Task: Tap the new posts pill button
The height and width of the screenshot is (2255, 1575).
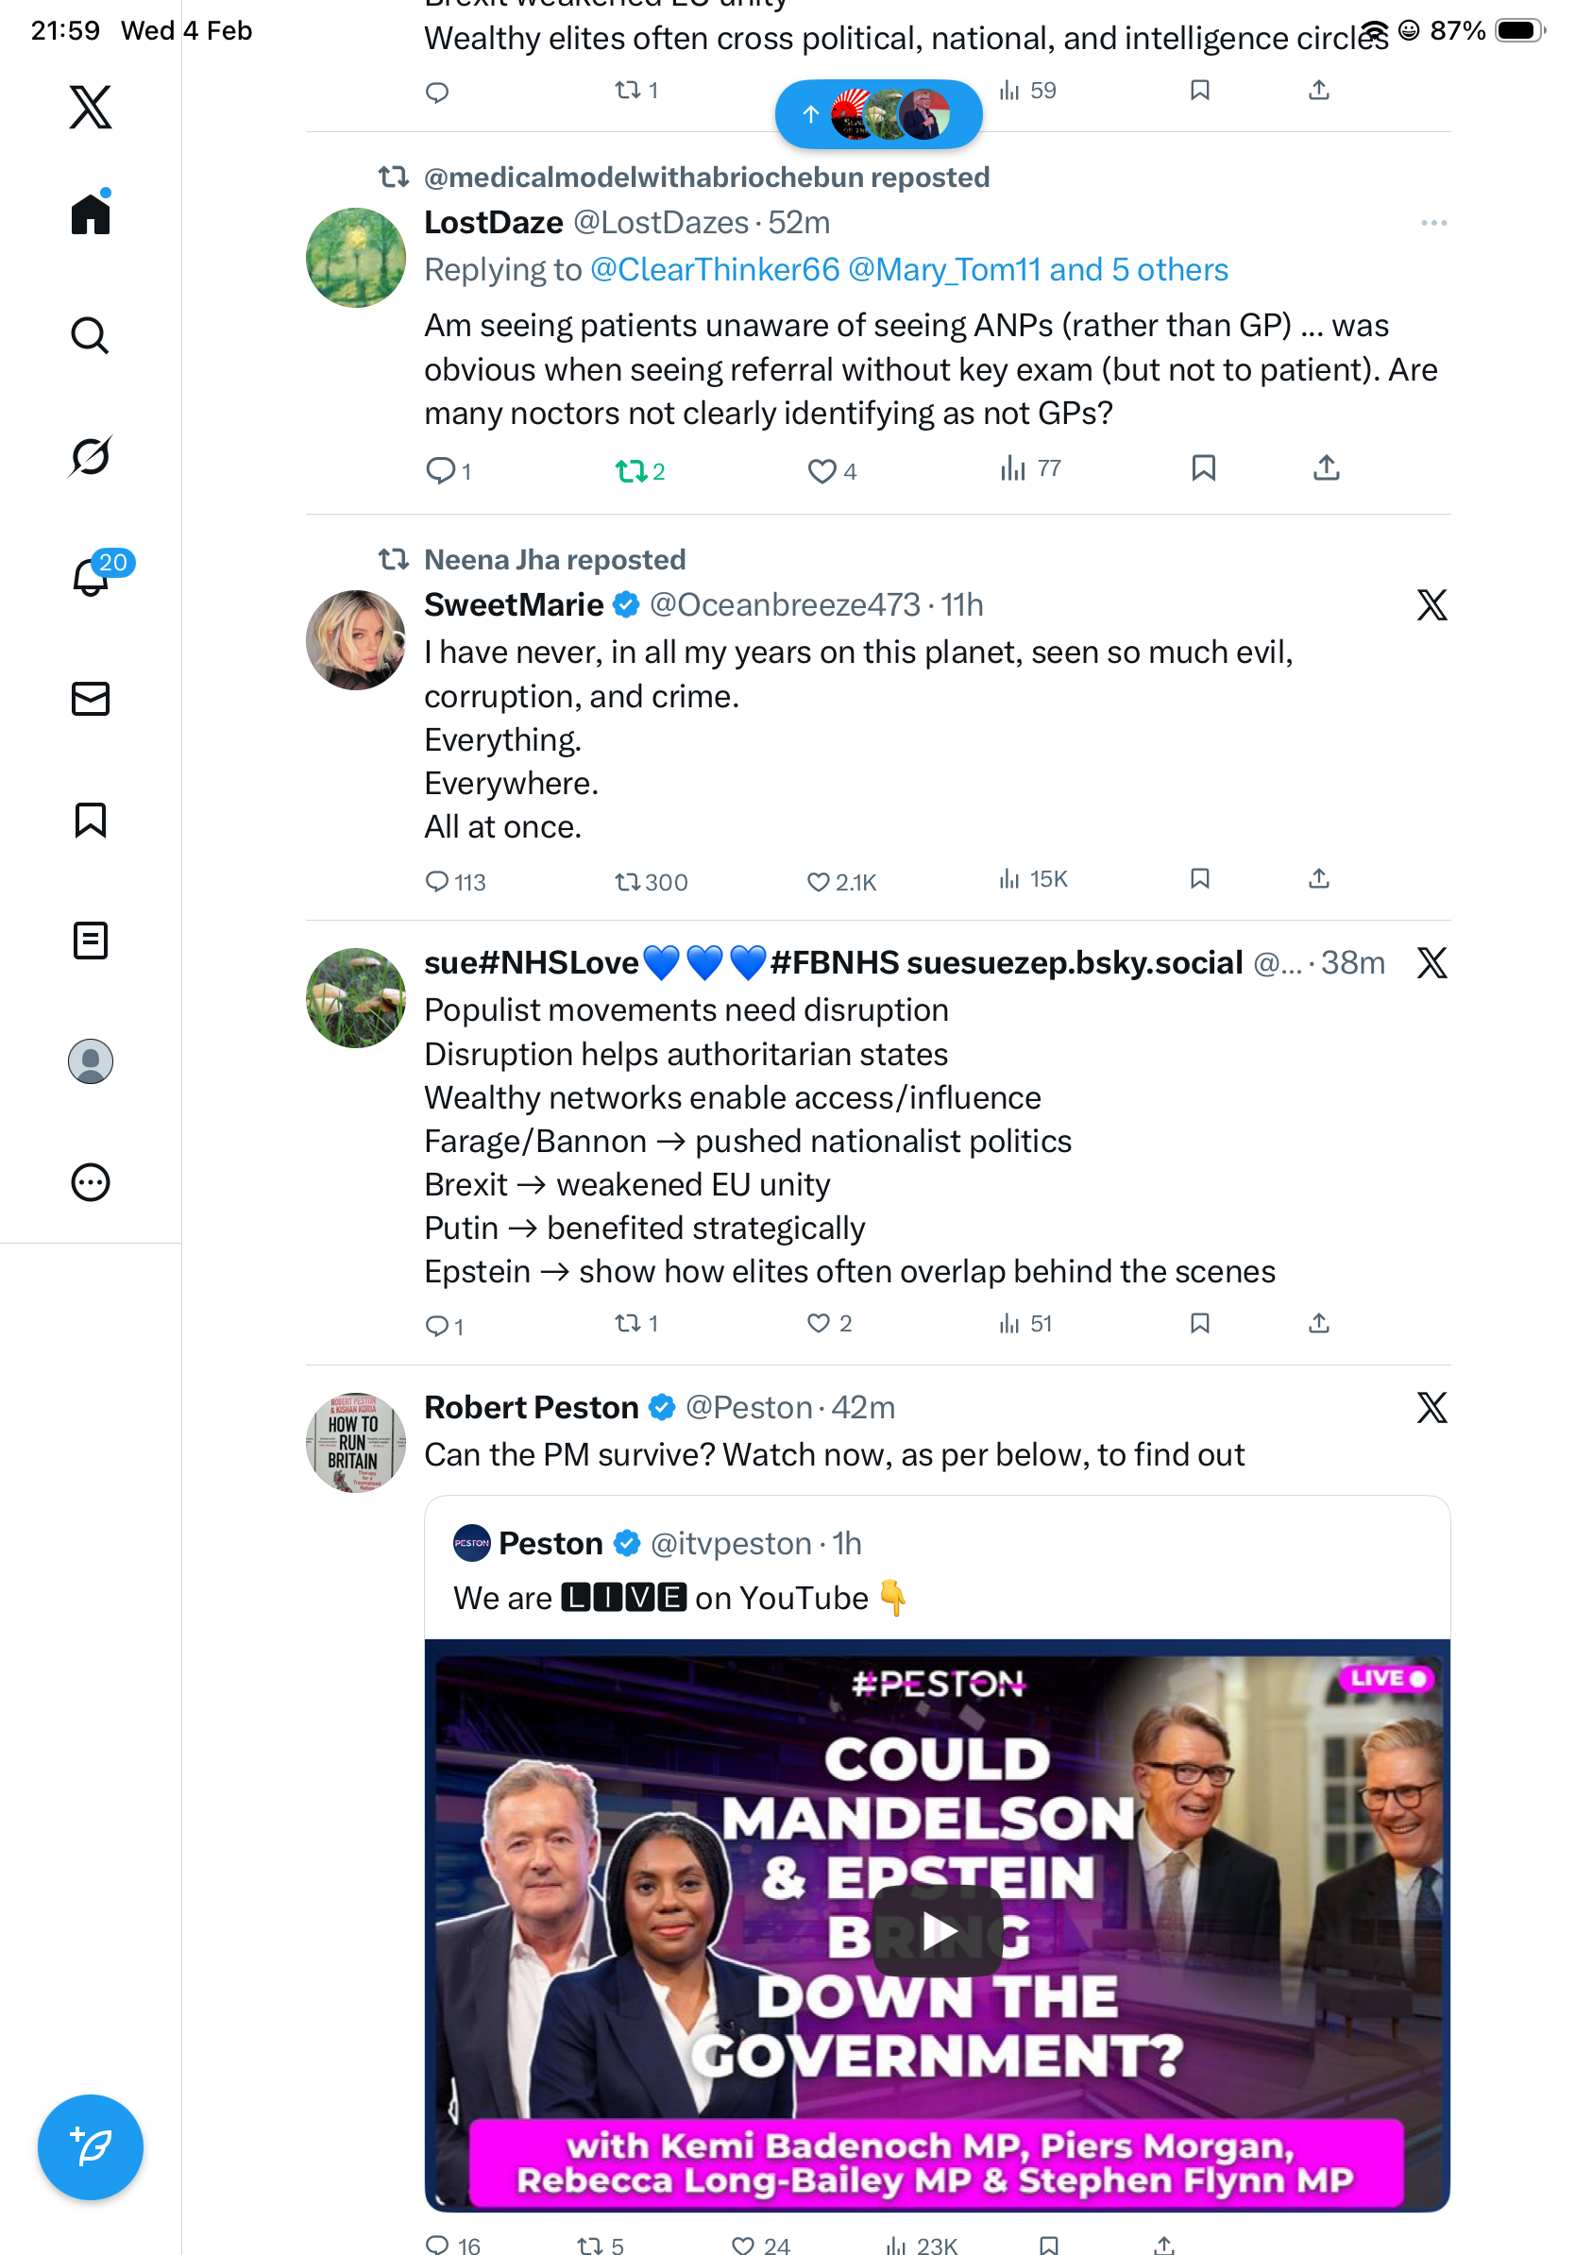Action: coord(878,114)
